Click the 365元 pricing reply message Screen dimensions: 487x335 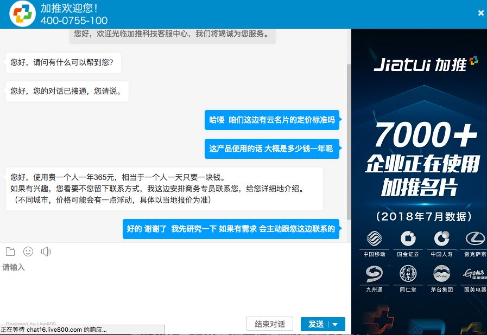click(x=164, y=189)
